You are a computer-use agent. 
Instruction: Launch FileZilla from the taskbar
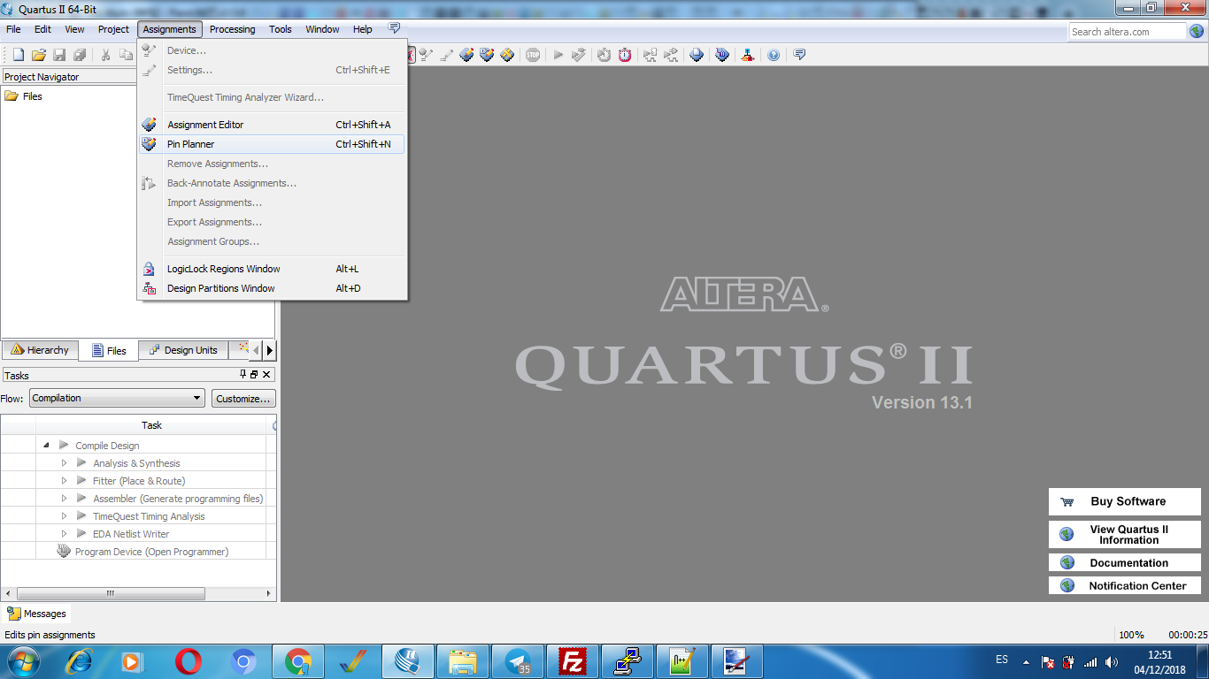click(x=573, y=661)
